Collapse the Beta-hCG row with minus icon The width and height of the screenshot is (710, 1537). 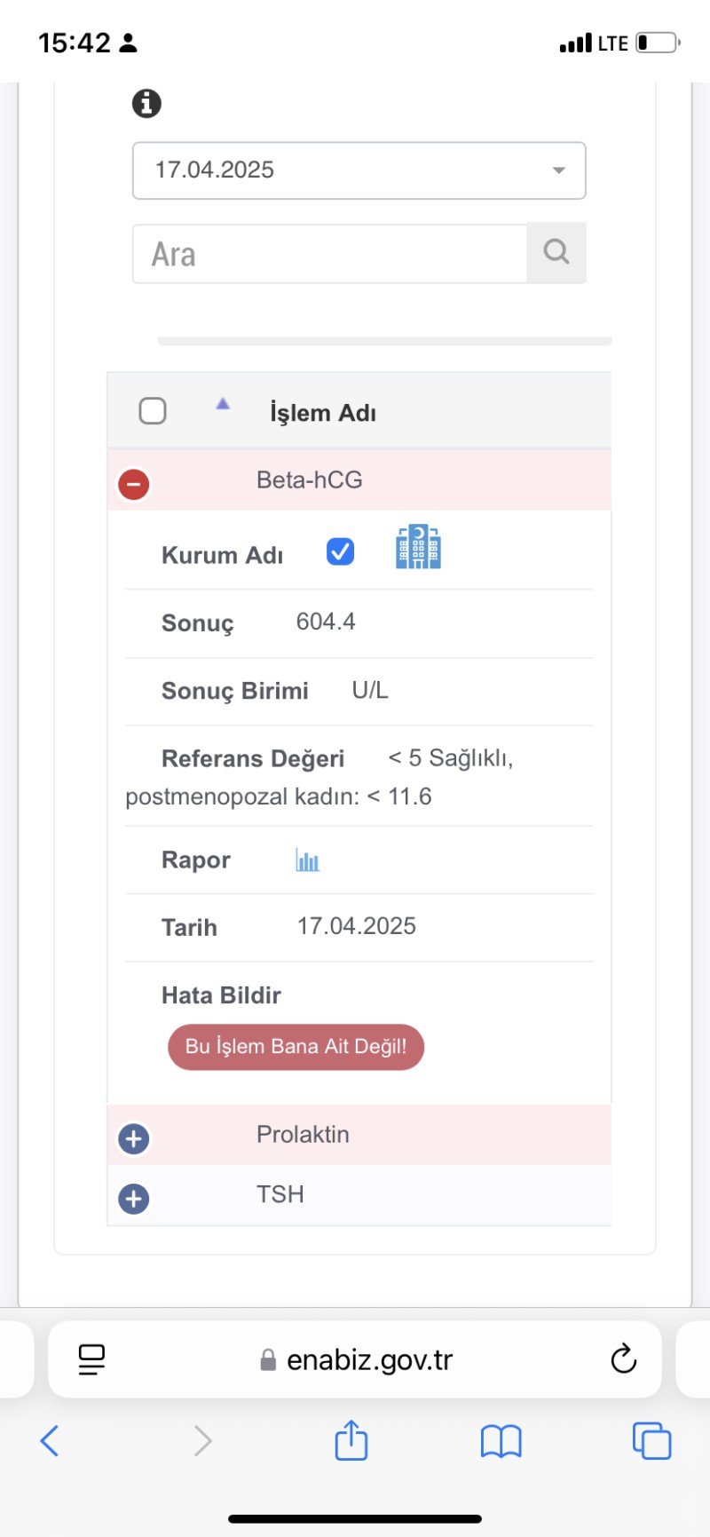[x=134, y=484]
